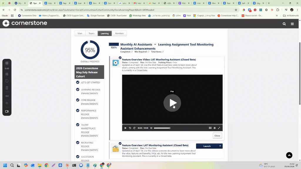The height and width of the screenshot is (169, 301).
Task: Click the restart icon in recorder widget
Action: coord(7,81)
